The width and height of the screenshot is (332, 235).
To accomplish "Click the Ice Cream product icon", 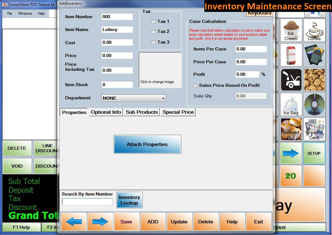I will coord(291,30).
